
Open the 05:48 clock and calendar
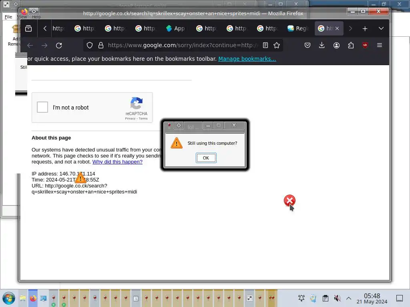coord(372,298)
